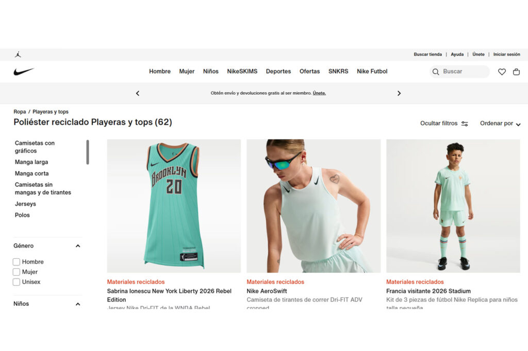Click Playeras y tops breadcrumb

point(51,112)
